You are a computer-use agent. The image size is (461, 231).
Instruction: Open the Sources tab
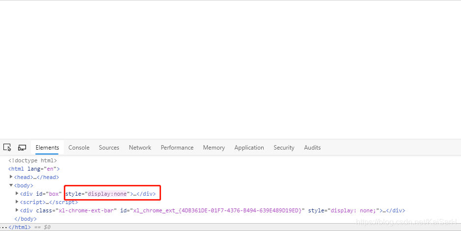pyautogui.click(x=109, y=147)
